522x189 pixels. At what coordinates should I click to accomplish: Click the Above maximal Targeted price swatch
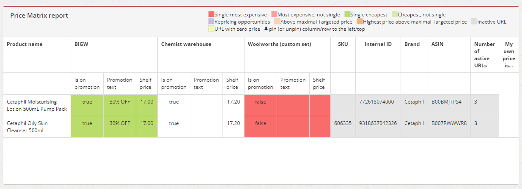[x=277, y=21]
